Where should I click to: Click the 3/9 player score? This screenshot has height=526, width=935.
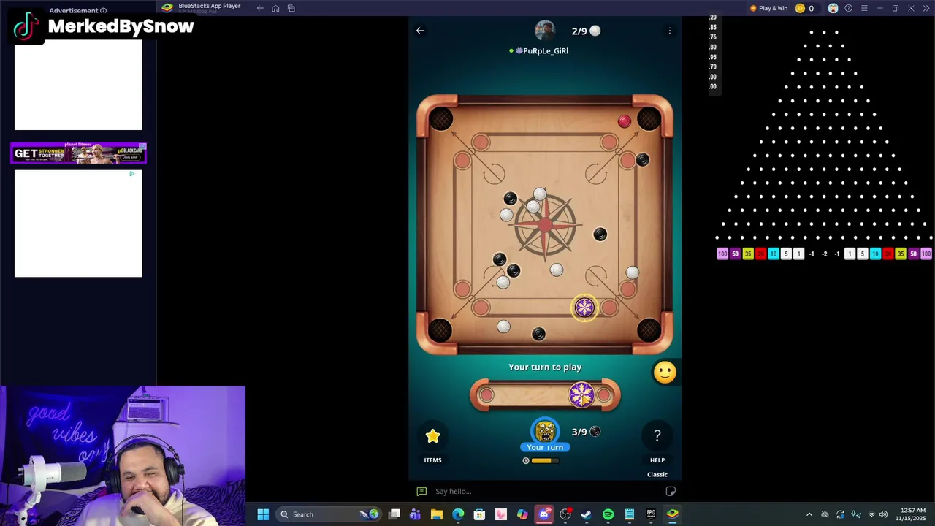(586, 432)
